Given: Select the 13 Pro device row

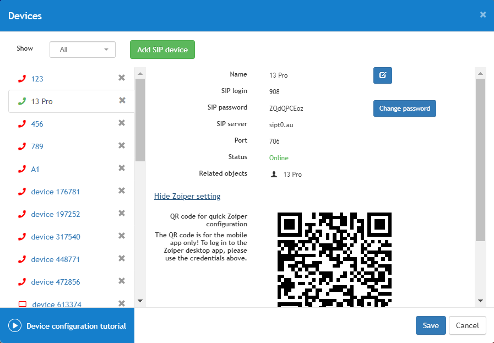Looking at the screenshot, I should 71,101.
